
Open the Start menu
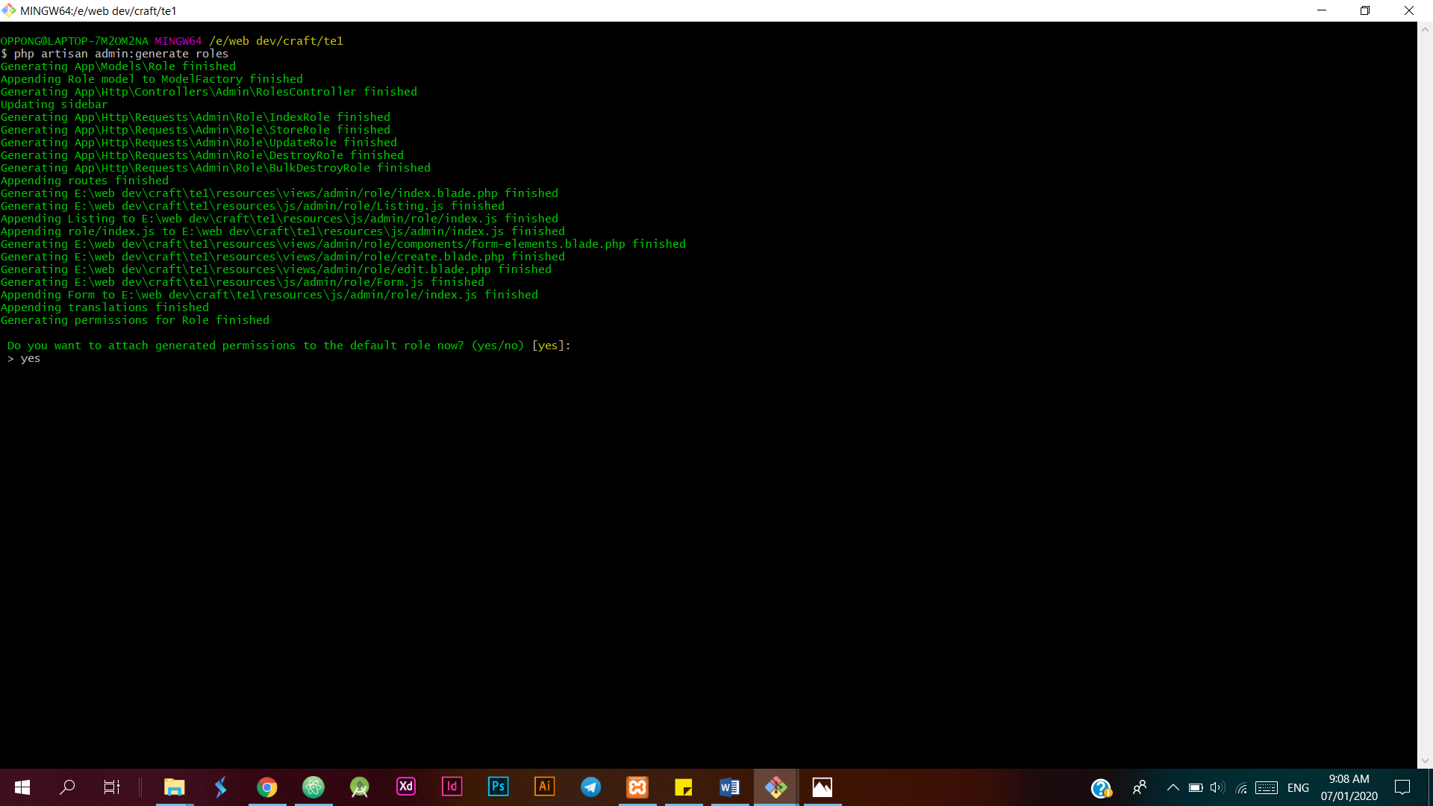(22, 787)
